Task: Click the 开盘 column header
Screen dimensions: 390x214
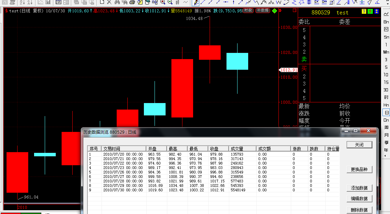Action: 157,149
